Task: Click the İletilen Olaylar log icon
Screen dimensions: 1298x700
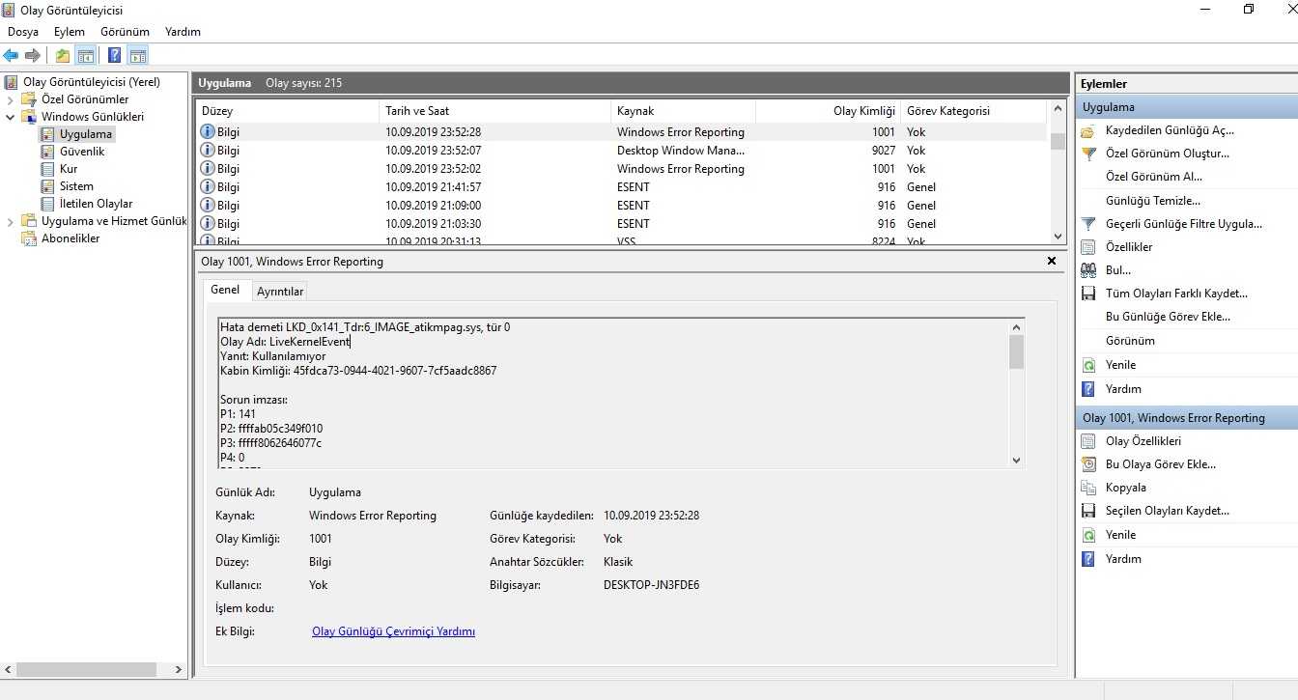Action: pos(47,204)
